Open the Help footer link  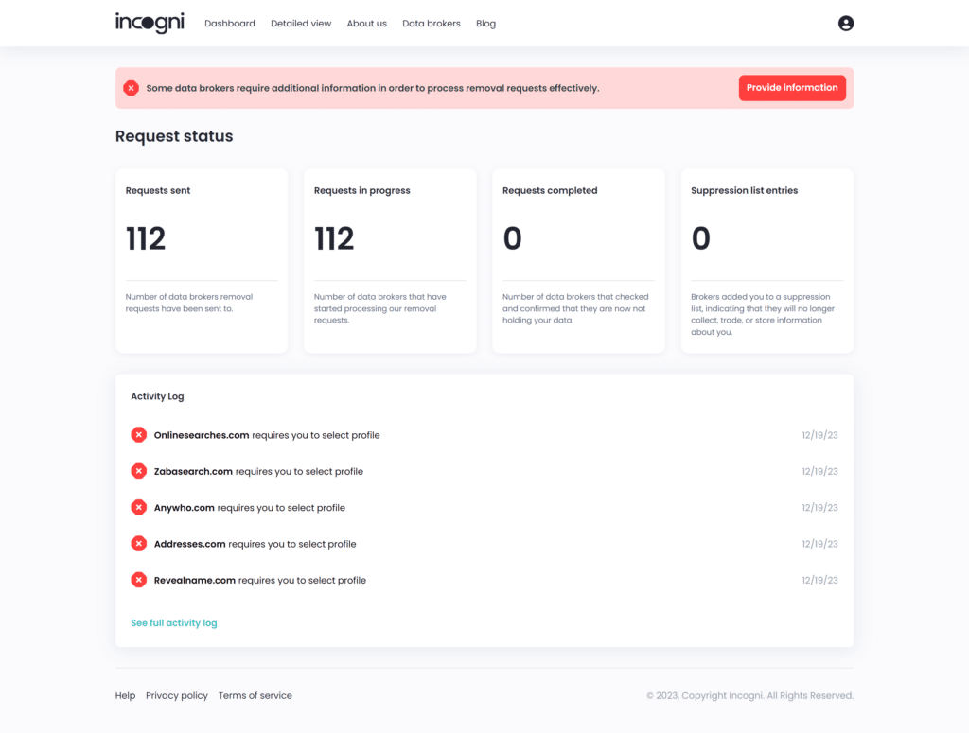(x=125, y=695)
